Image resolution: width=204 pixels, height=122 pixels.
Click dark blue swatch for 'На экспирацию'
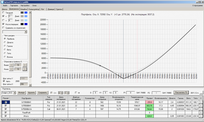pyautogui.click(x=25, y=24)
